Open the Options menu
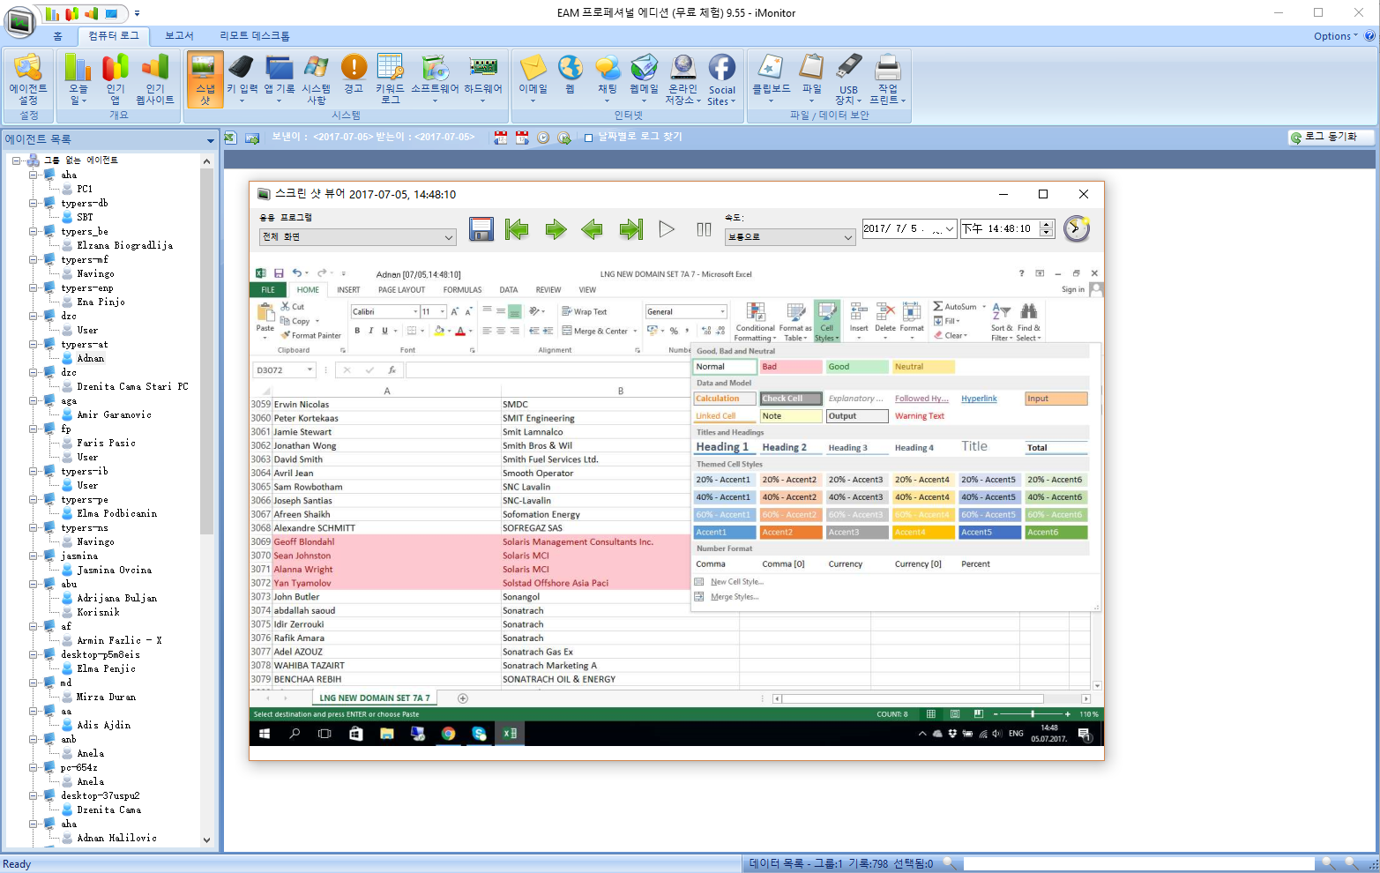Image resolution: width=1380 pixels, height=873 pixels. 1335,36
